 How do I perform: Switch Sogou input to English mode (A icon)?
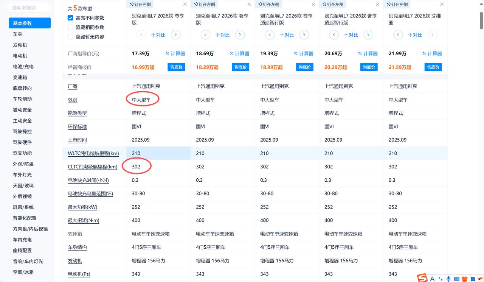click(x=432, y=279)
